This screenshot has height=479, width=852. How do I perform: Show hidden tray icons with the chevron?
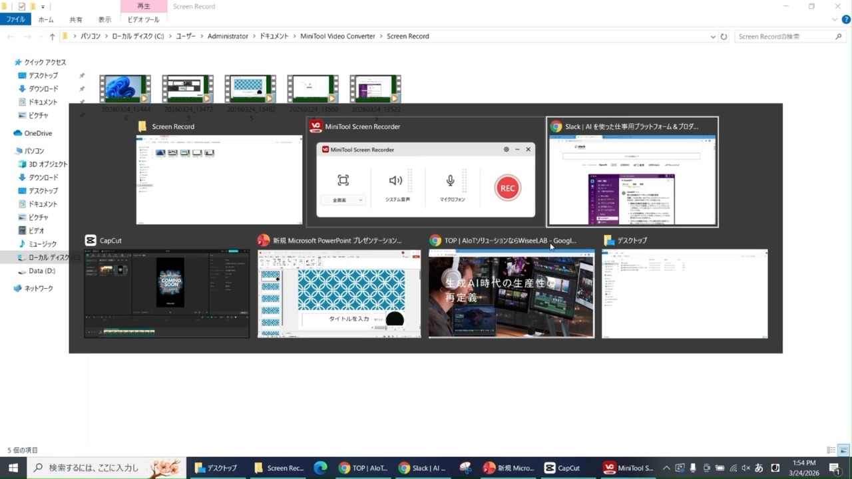coord(666,468)
